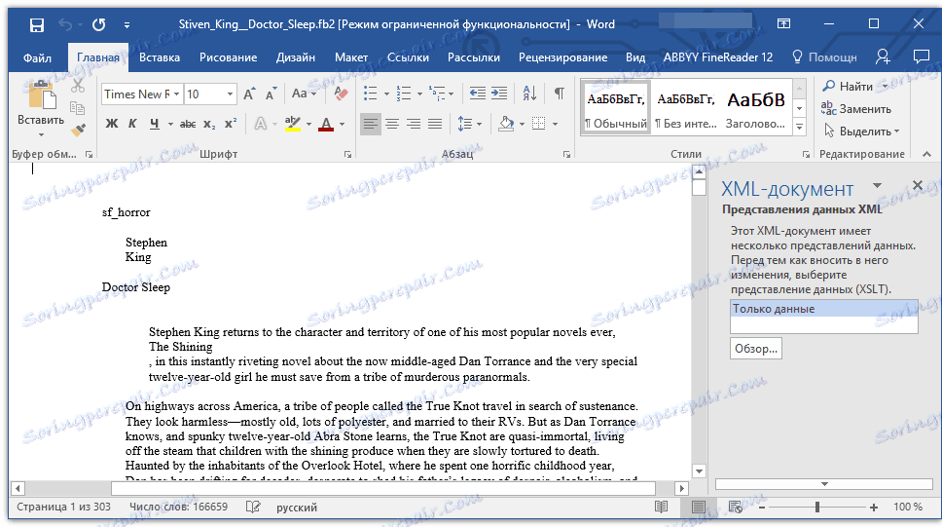Center-align the text

coord(392,124)
